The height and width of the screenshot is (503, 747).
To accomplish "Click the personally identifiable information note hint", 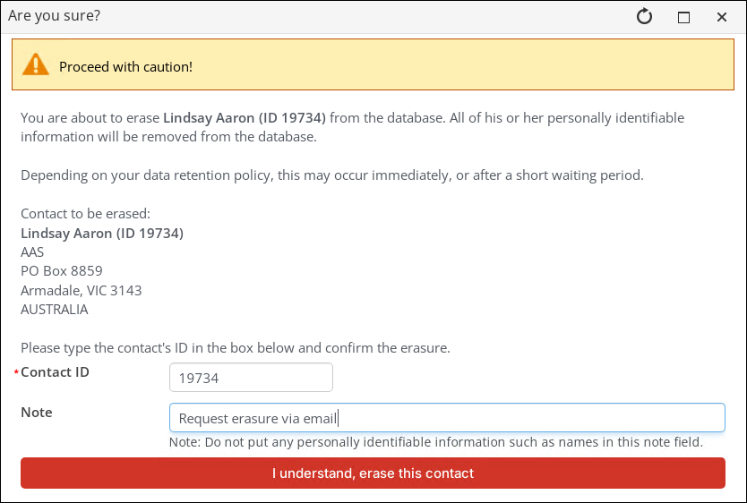I will tap(436, 442).
